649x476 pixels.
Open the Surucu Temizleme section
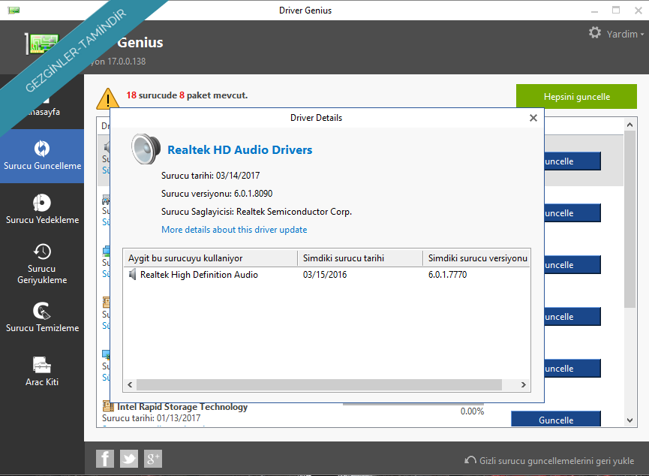[x=42, y=318]
